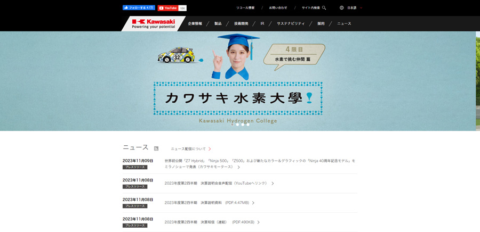480x232 pixels.
Task: Click the 4限目 speech bubble
Action: point(294,56)
